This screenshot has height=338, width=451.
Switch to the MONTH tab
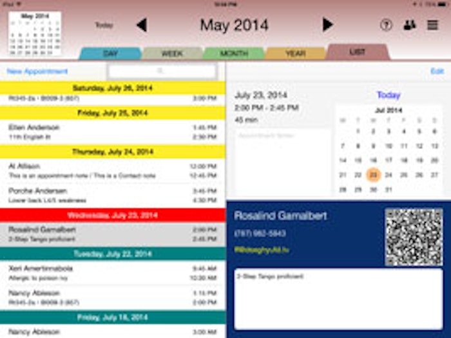tap(233, 54)
